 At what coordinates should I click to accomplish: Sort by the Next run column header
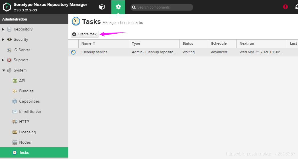262,44
